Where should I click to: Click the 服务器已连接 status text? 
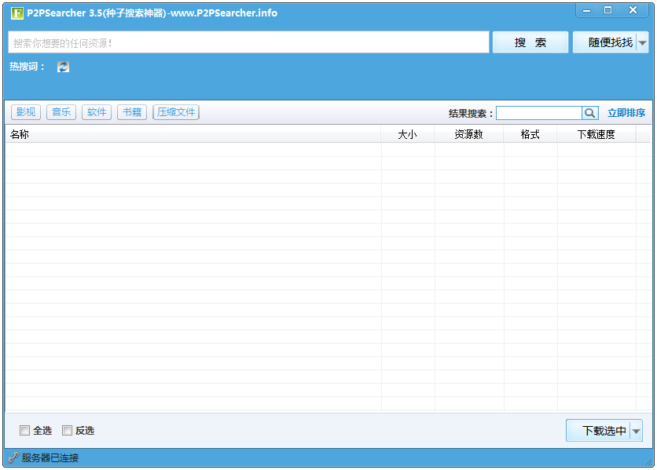[x=50, y=458]
